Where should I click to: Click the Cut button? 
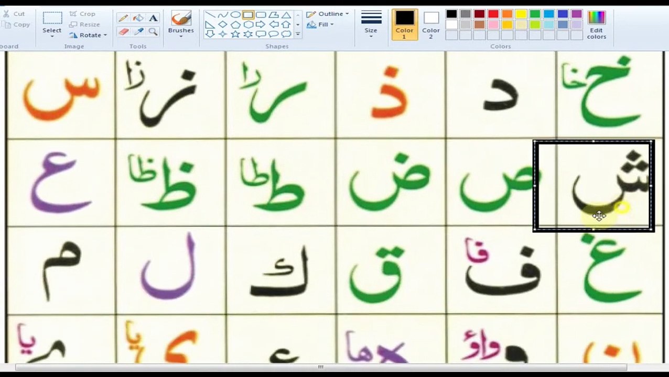(x=15, y=14)
